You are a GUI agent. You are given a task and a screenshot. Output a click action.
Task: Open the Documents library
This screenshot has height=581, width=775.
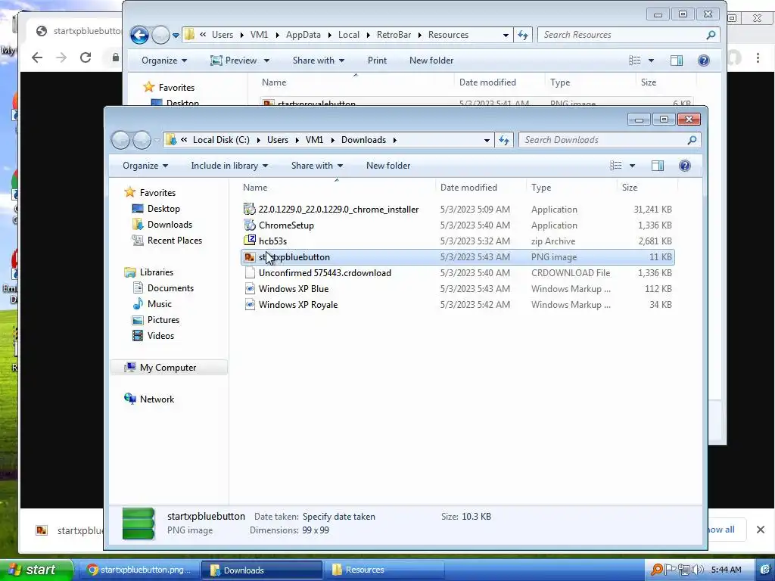pyautogui.click(x=170, y=288)
